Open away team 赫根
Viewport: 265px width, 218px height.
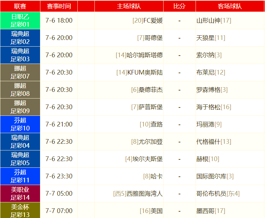click(202, 159)
